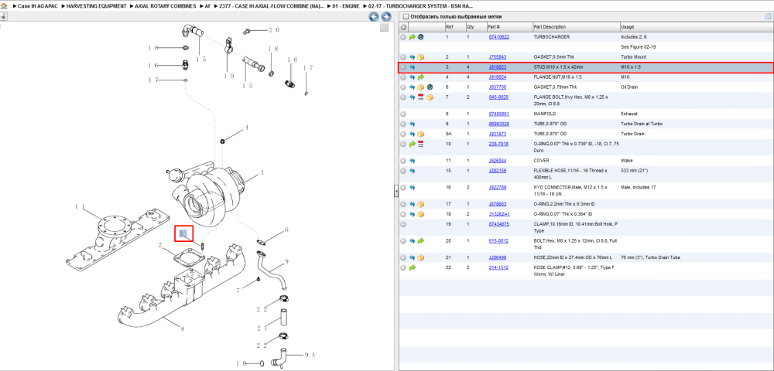This screenshot has height=371, width=774.
Task: Click the globe icon in the TURBOCHARGER row
Action: point(420,37)
